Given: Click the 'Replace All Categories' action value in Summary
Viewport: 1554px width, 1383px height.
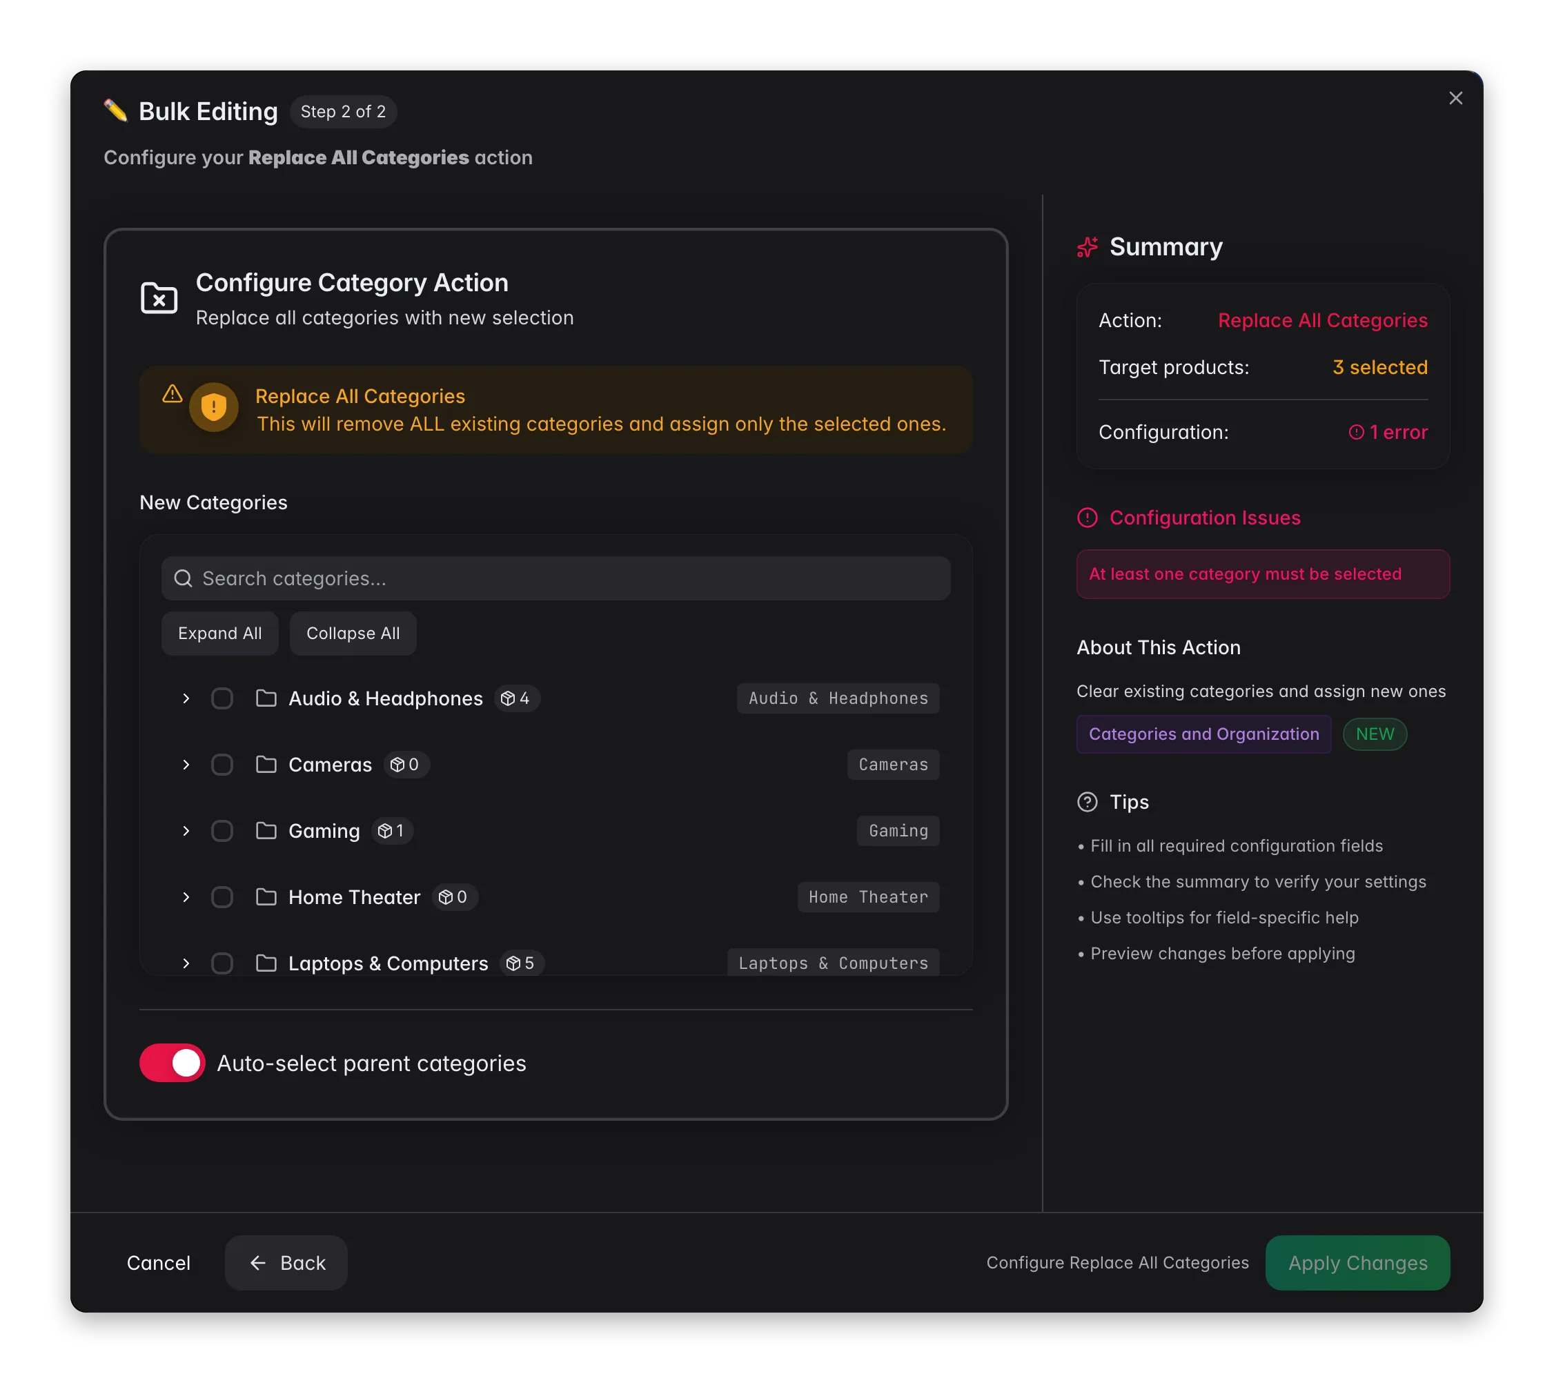Looking at the screenshot, I should (x=1322, y=320).
